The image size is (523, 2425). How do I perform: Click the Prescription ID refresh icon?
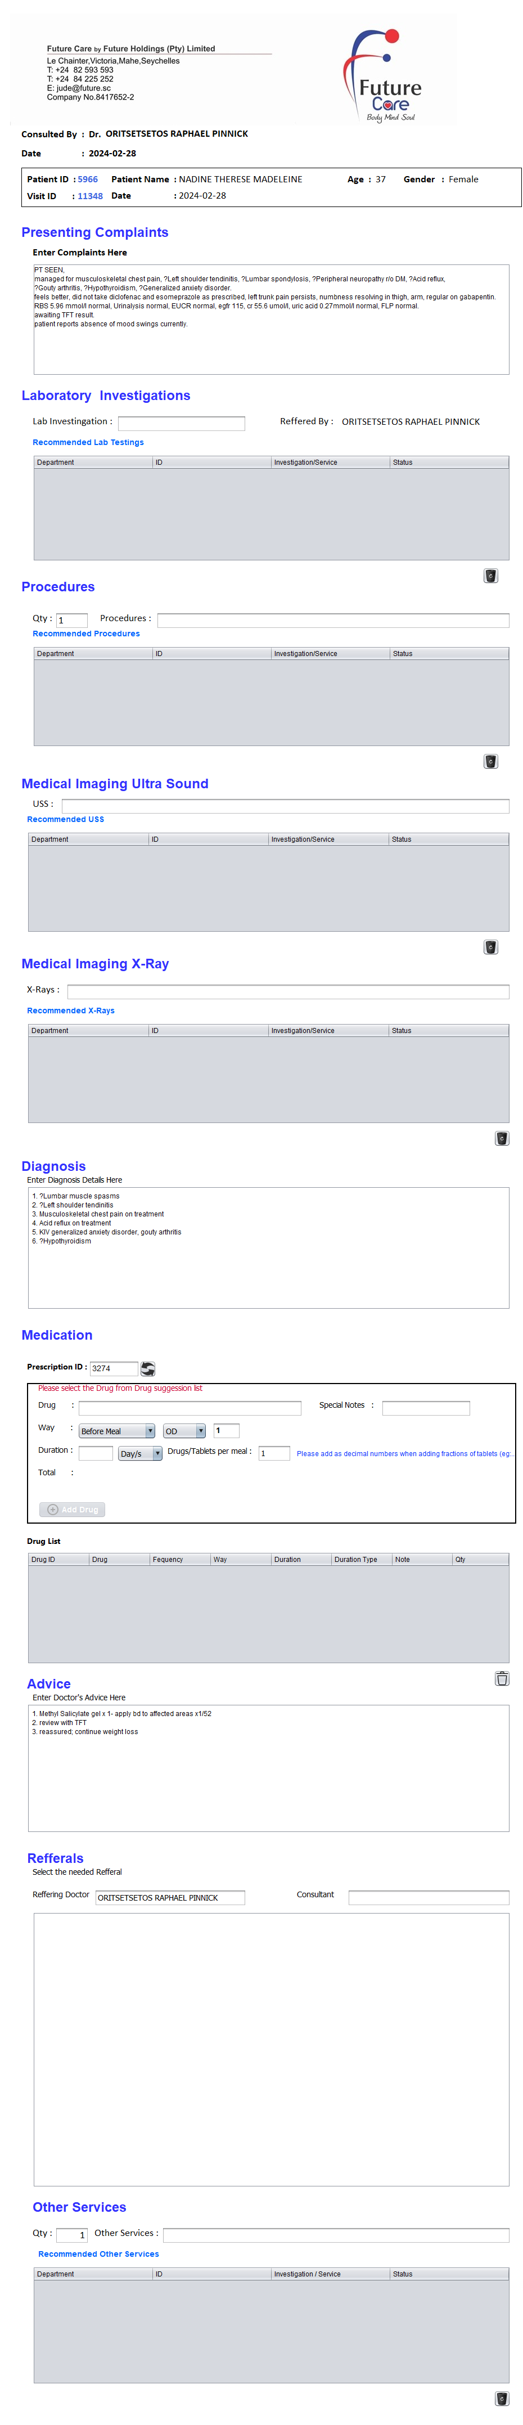[148, 1368]
